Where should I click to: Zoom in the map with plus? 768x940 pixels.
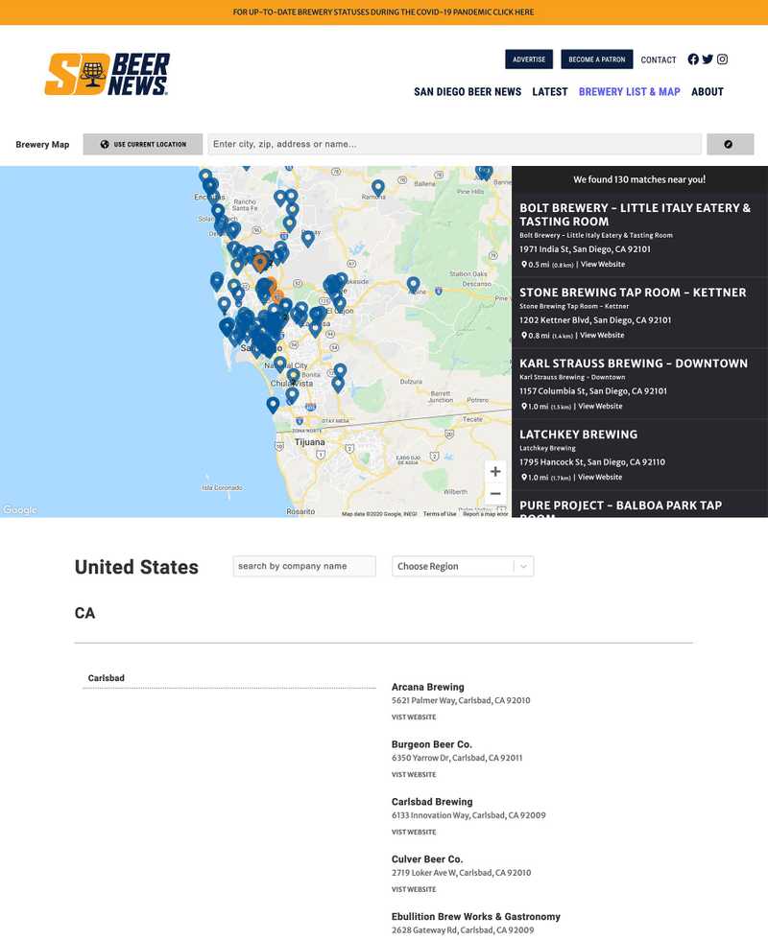pos(495,471)
